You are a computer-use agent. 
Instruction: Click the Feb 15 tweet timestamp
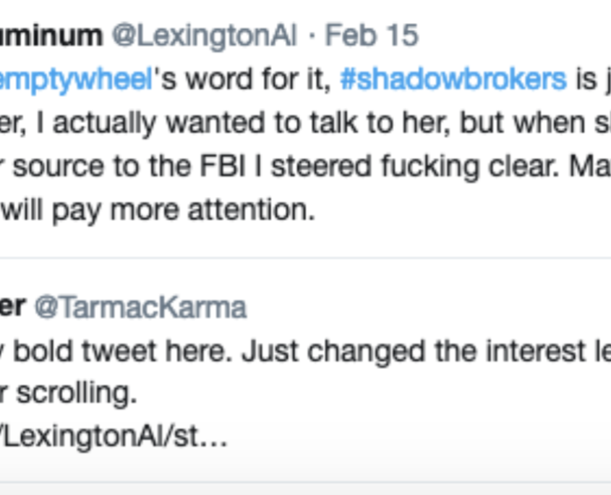pyautogui.click(x=372, y=35)
